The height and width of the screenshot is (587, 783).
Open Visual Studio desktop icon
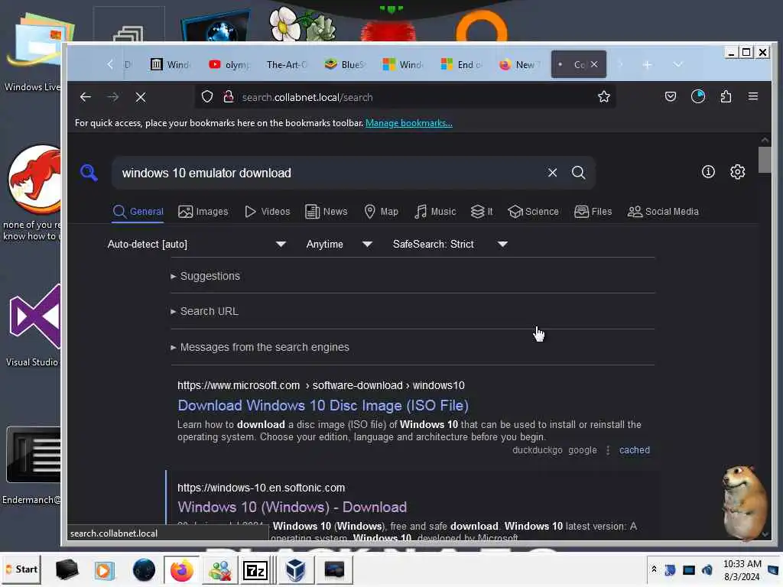(32, 324)
